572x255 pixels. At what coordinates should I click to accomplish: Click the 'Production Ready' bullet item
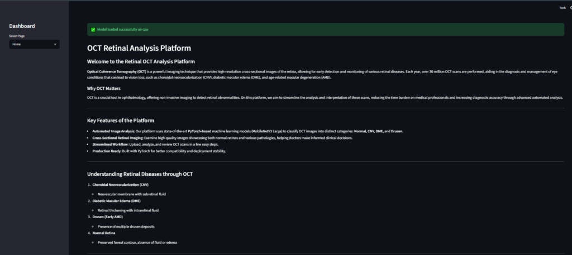(x=159, y=151)
